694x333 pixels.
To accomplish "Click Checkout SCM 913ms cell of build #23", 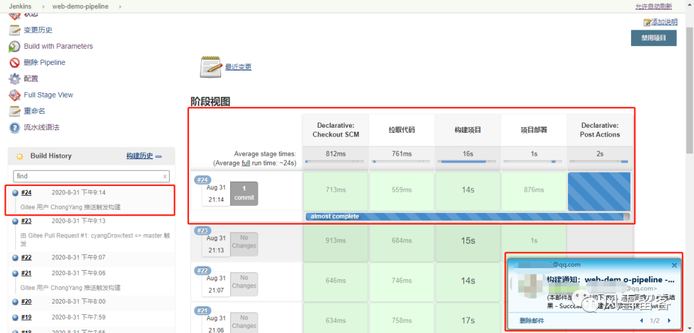I will pyautogui.click(x=335, y=241).
